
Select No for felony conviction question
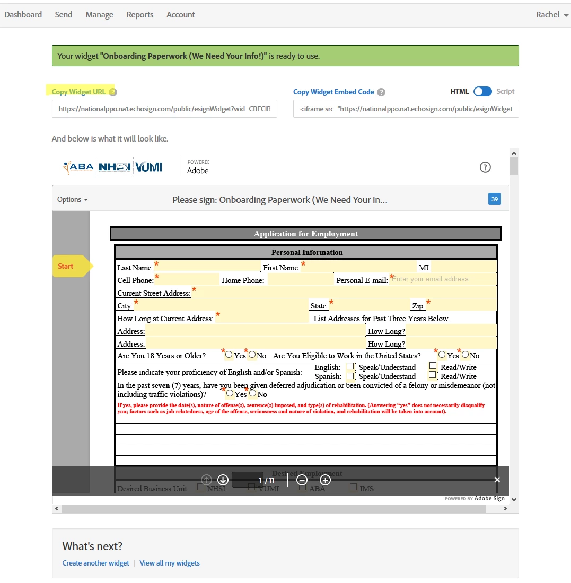point(253,393)
